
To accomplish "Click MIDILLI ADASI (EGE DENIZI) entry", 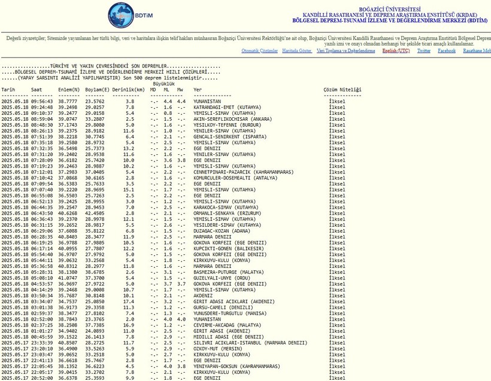I will (x=229, y=337).
